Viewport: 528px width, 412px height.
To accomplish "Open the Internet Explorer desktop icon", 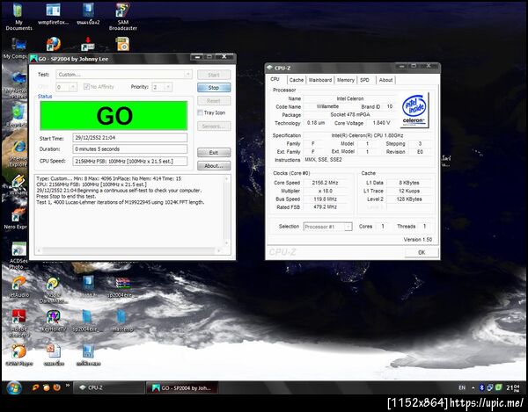I will tap(18, 153).
